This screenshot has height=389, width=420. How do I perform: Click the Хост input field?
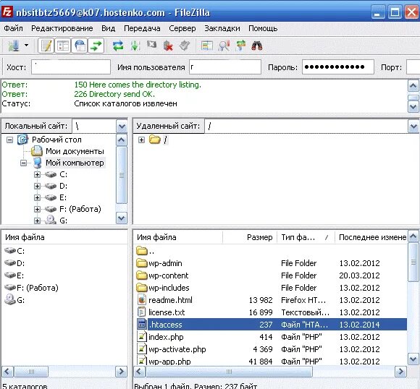click(71, 67)
